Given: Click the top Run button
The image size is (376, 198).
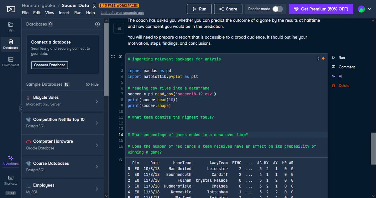Looking at the screenshot, I should pyautogui.click(x=199, y=9).
